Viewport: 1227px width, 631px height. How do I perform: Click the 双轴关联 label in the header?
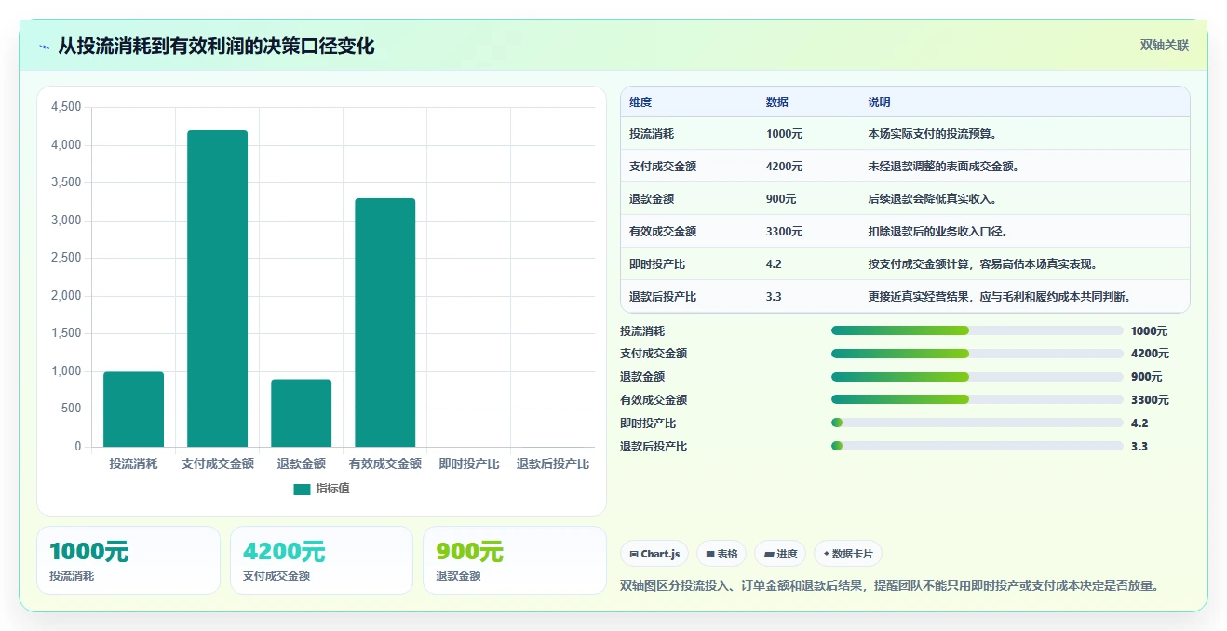[1165, 45]
